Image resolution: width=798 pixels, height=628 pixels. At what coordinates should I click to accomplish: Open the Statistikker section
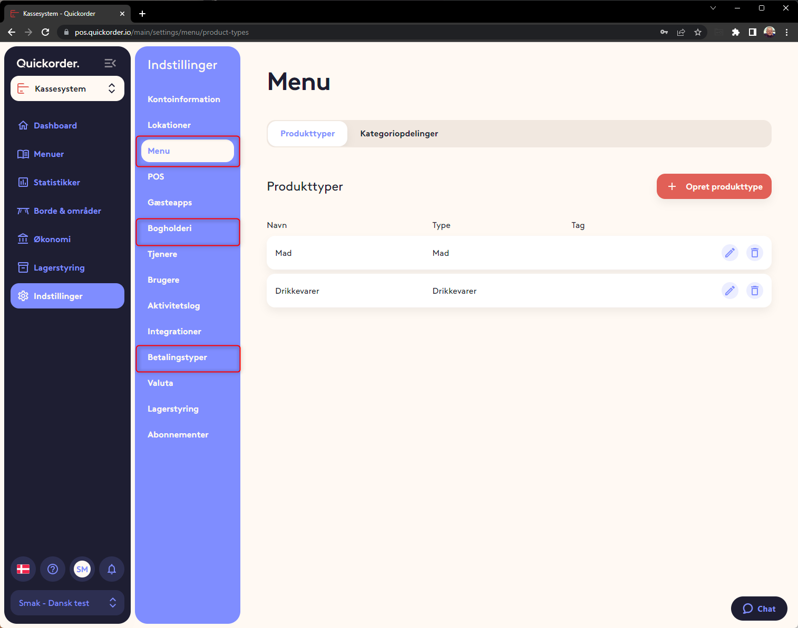[56, 182]
